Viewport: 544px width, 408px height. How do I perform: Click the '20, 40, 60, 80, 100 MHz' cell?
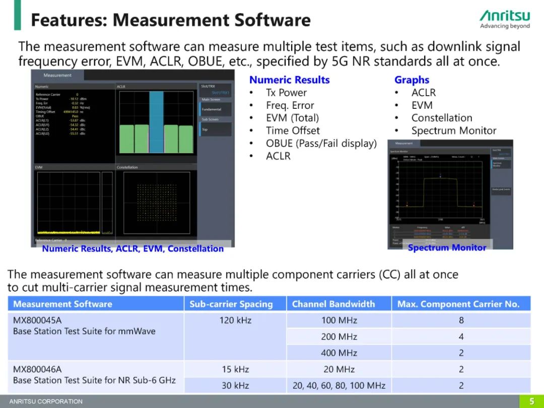339,385
